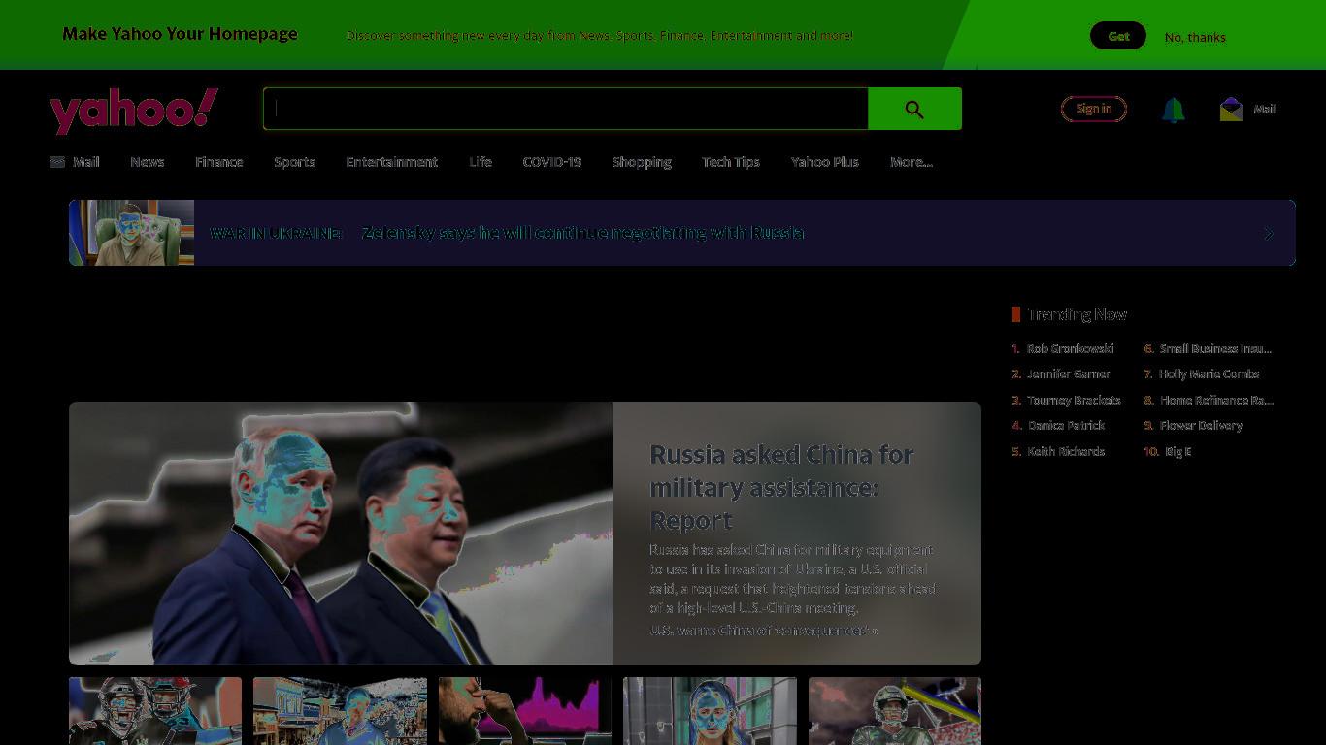This screenshot has width=1326, height=745.
Task: Click the quarterback story thumbnail
Action: pyautogui.click(x=895, y=711)
